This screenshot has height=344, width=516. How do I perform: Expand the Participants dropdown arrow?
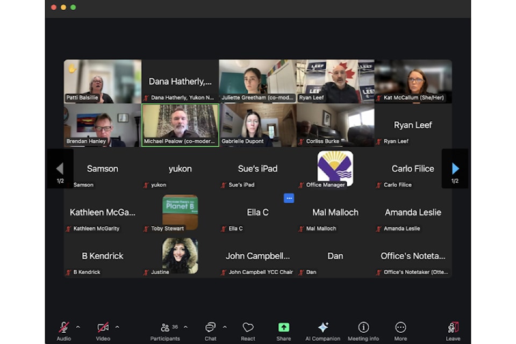(185, 326)
